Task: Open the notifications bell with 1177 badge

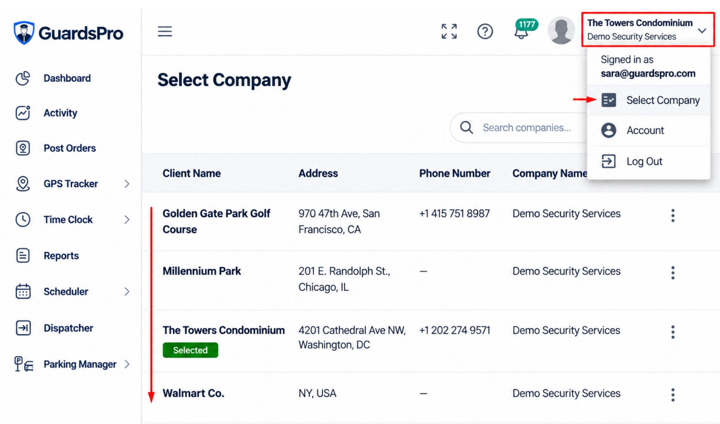Action: coord(525,29)
